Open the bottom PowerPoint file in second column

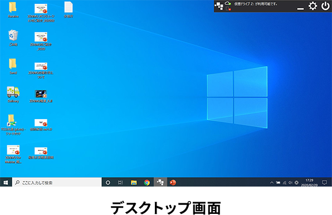point(41,153)
